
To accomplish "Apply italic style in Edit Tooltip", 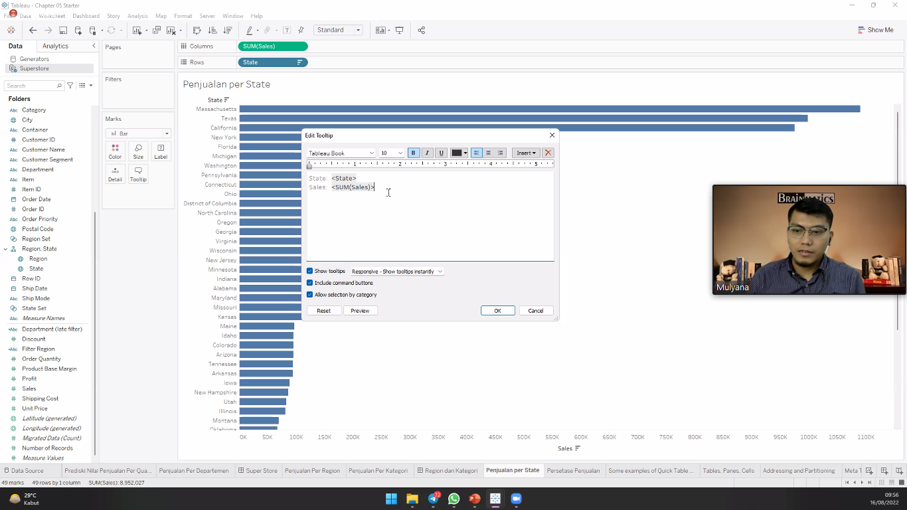I will click(x=427, y=153).
